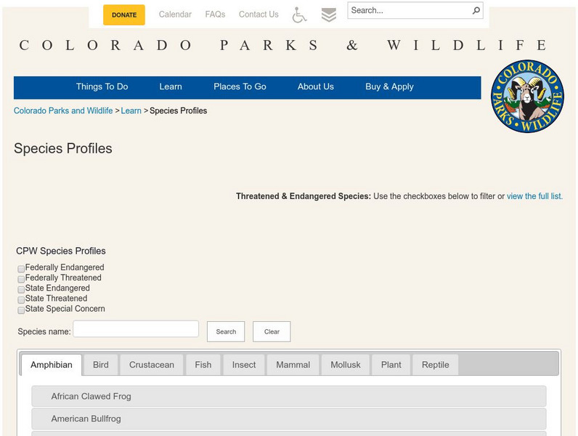Switch to the Mammal tab
This screenshot has height=436, width=578.
click(293, 365)
